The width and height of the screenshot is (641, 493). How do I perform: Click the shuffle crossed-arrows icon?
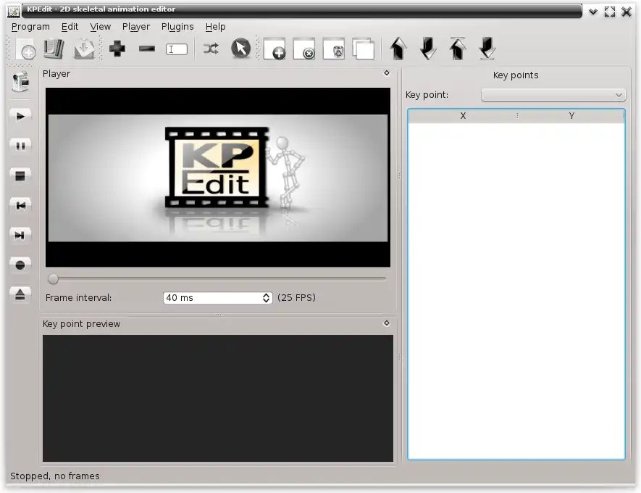211,49
